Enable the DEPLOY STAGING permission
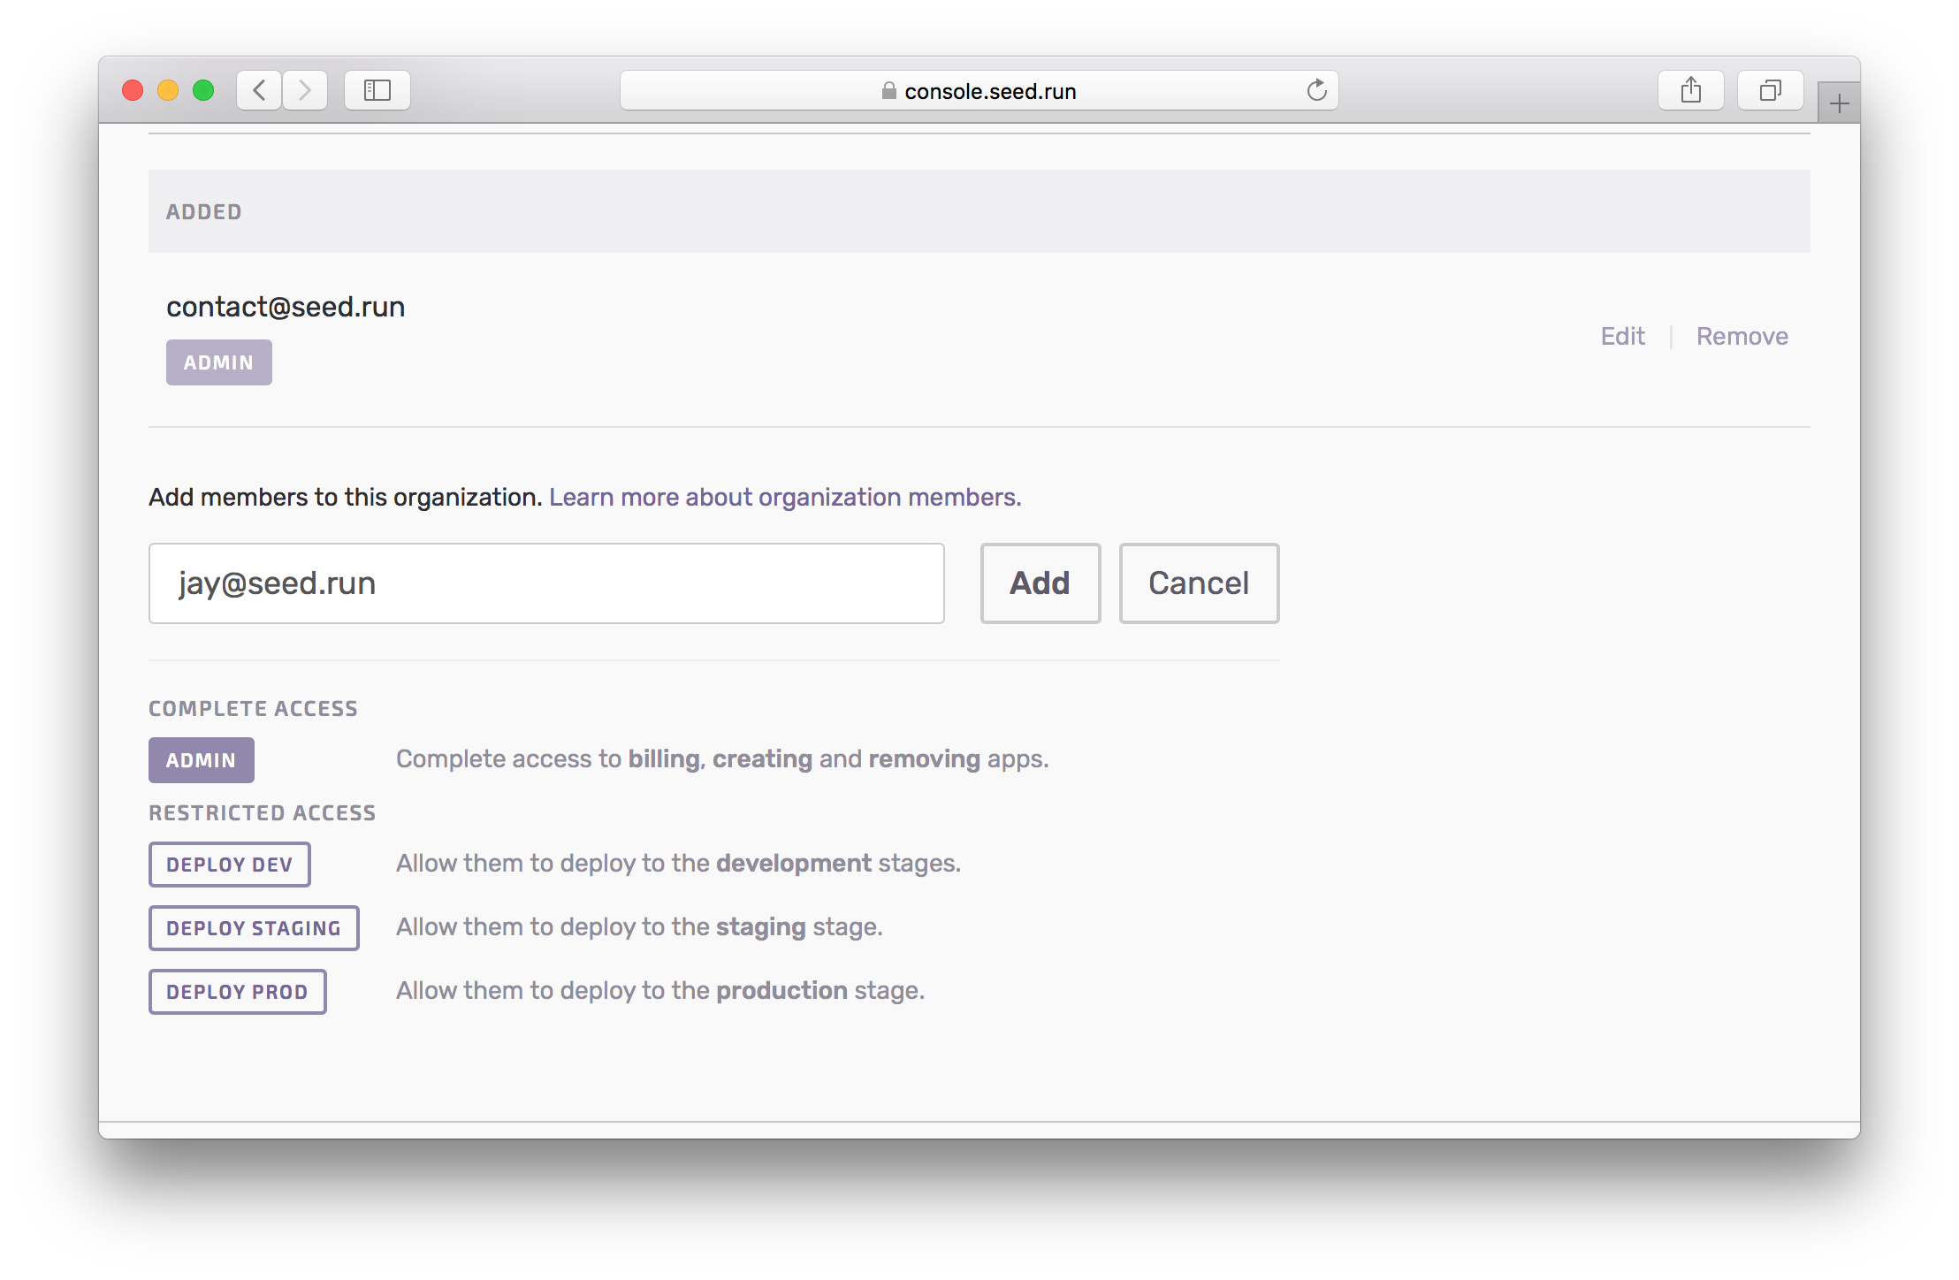The image size is (1959, 1280). pos(254,928)
